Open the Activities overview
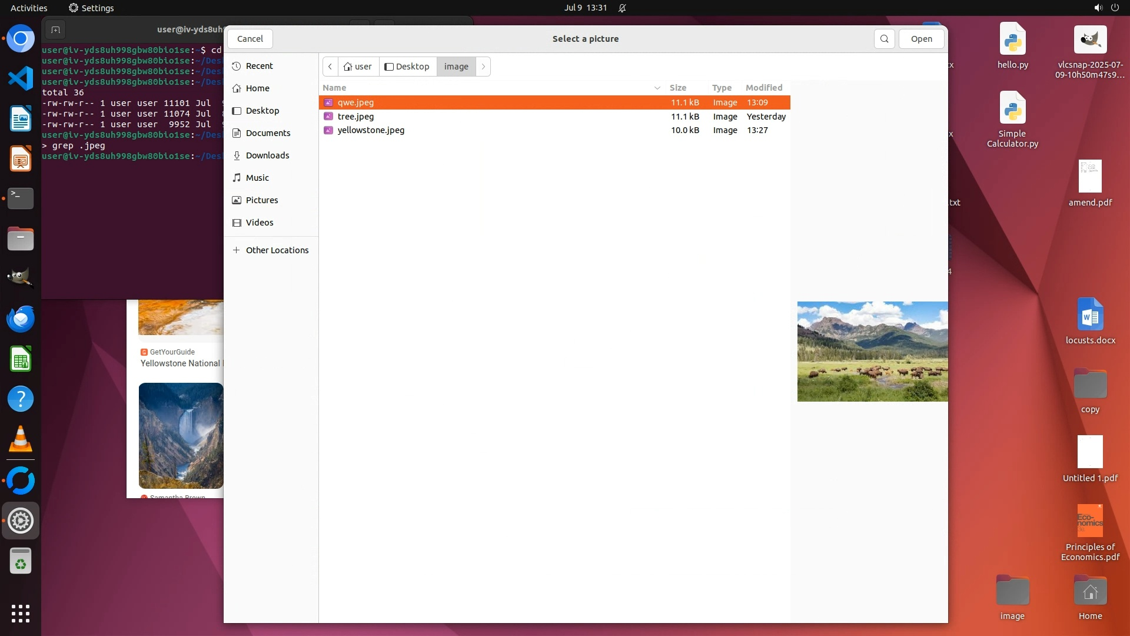 29,8
